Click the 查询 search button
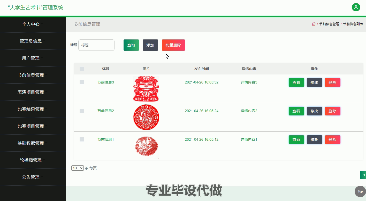366x201 pixels. pyautogui.click(x=131, y=45)
